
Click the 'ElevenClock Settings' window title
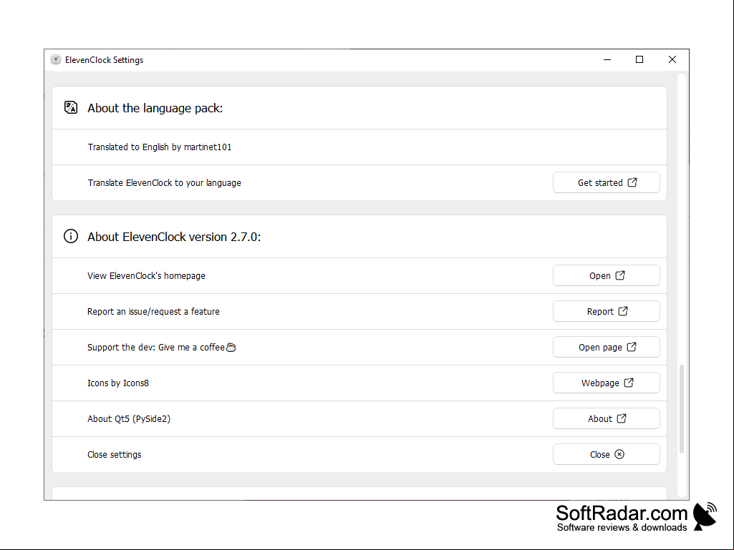click(104, 60)
